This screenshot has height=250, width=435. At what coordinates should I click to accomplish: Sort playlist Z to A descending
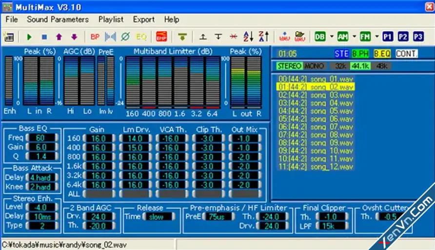263,36
